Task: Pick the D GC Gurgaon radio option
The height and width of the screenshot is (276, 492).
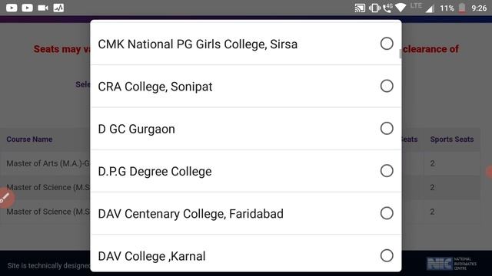Action: (387, 128)
